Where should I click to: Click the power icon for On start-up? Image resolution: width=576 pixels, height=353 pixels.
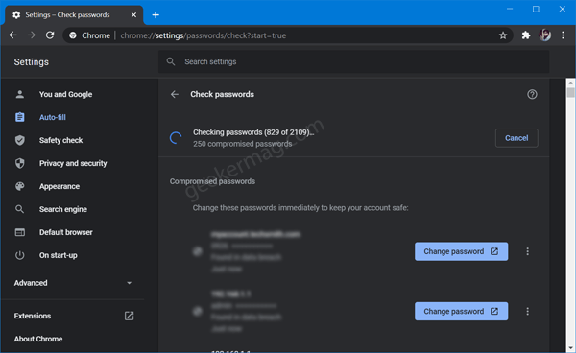click(20, 255)
